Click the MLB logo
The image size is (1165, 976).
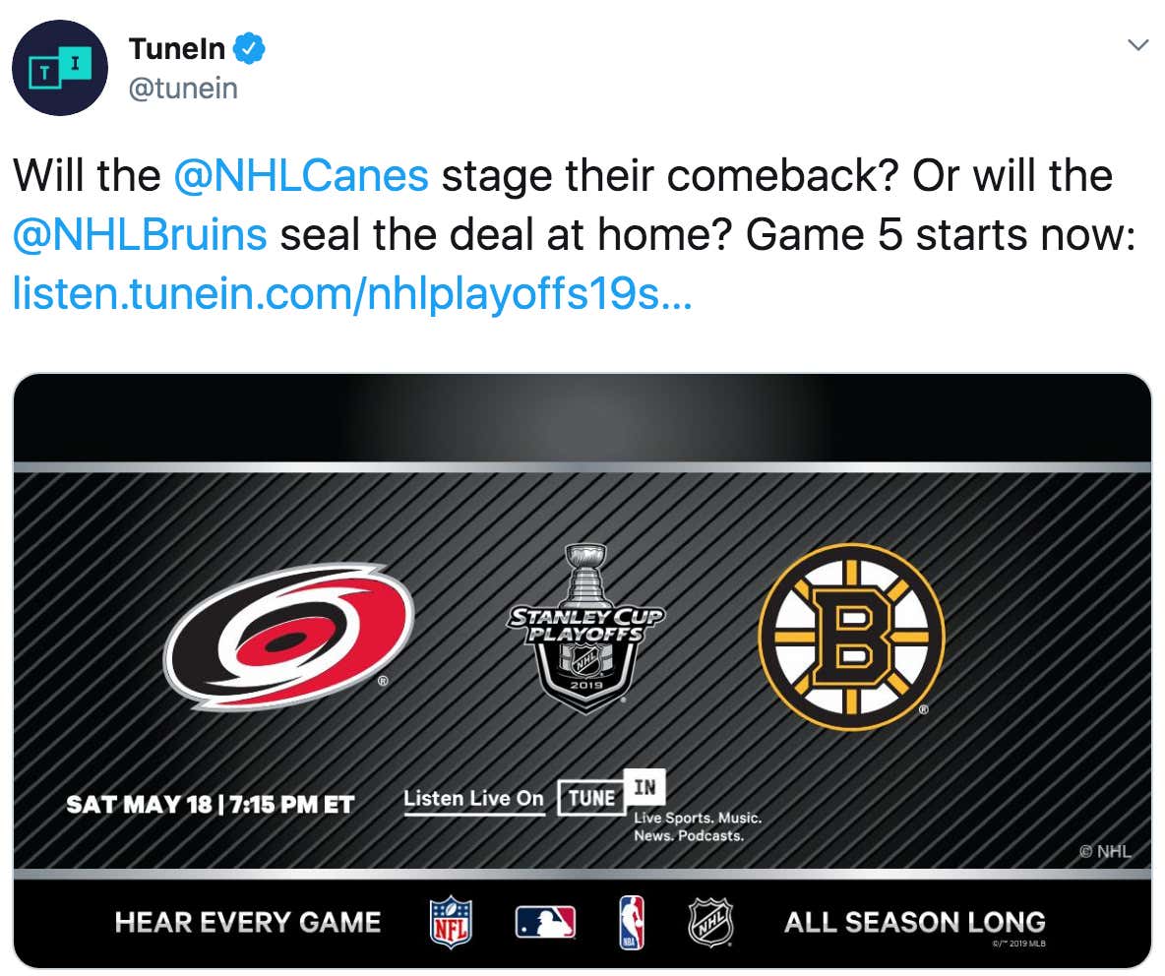coord(545,922)
